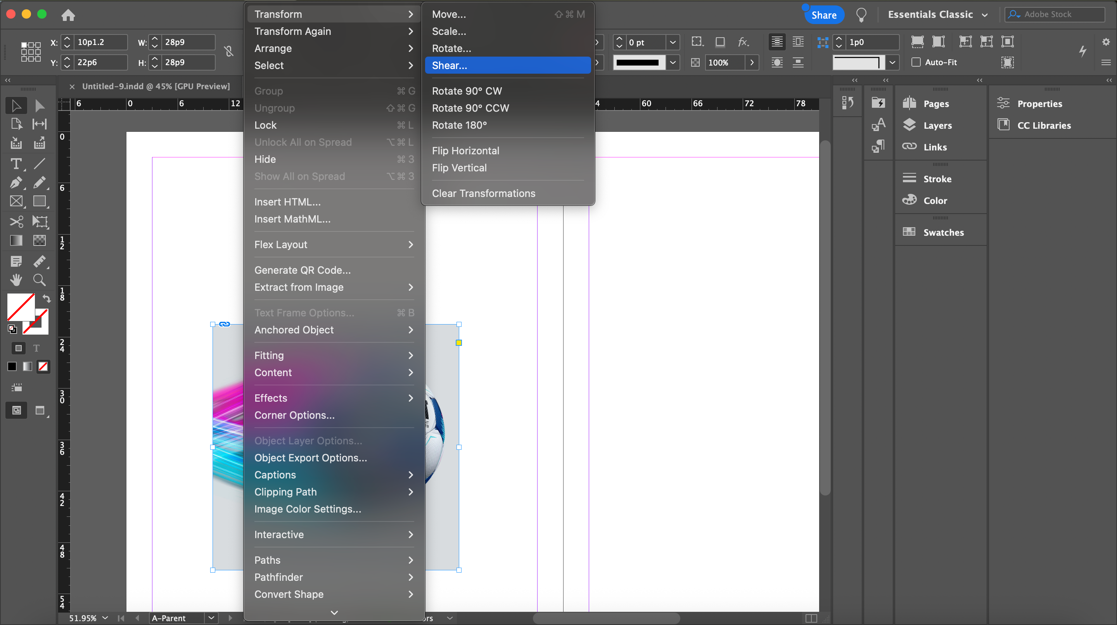
Task: Swap fill and stroke colors
Action: pyautogui.click(x=47, y=299)
